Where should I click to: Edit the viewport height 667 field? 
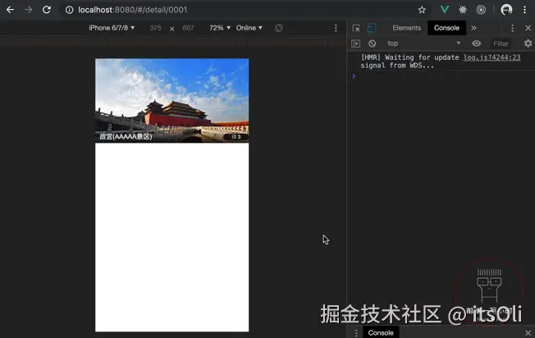click(x=188, y=28)
